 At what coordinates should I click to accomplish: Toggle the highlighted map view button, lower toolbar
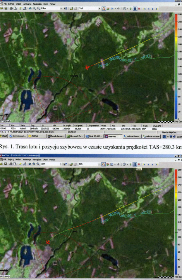pos(104,164)
